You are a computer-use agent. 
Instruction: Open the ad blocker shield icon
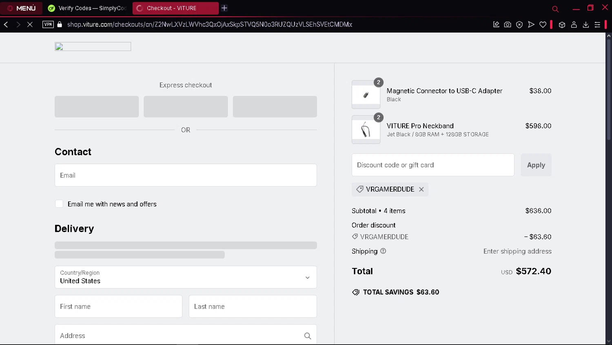pyautogui.click(x=519, y=24)
